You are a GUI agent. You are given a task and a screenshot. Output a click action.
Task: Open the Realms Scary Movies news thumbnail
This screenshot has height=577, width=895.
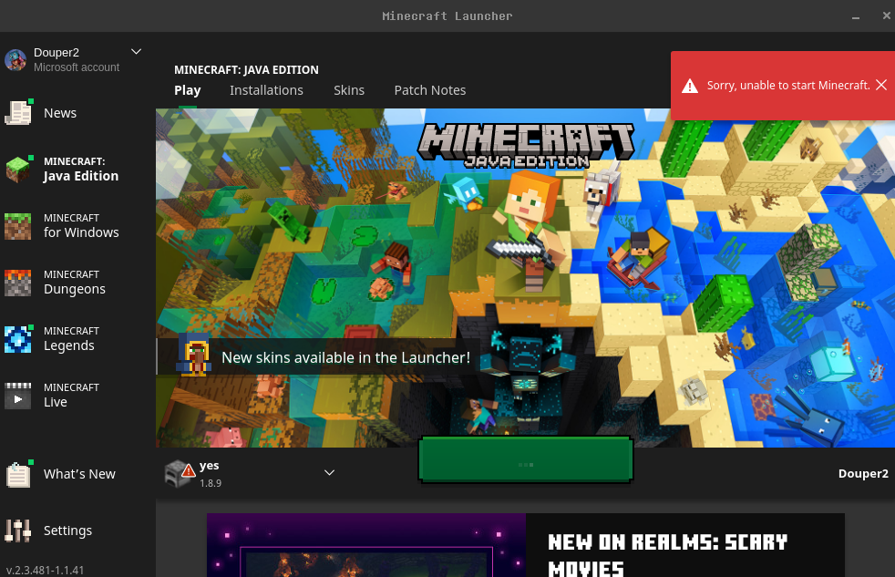[x=365, y=545]
